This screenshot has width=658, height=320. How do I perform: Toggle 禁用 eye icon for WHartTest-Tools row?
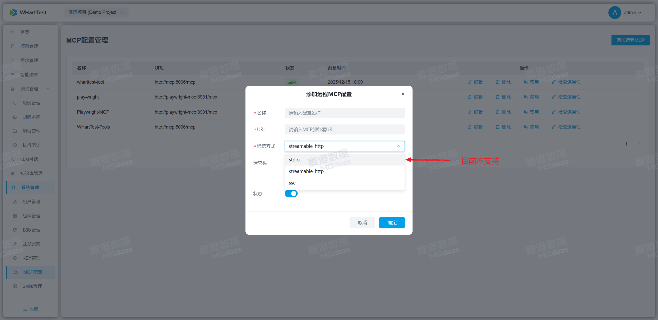[x=526, y=127]
